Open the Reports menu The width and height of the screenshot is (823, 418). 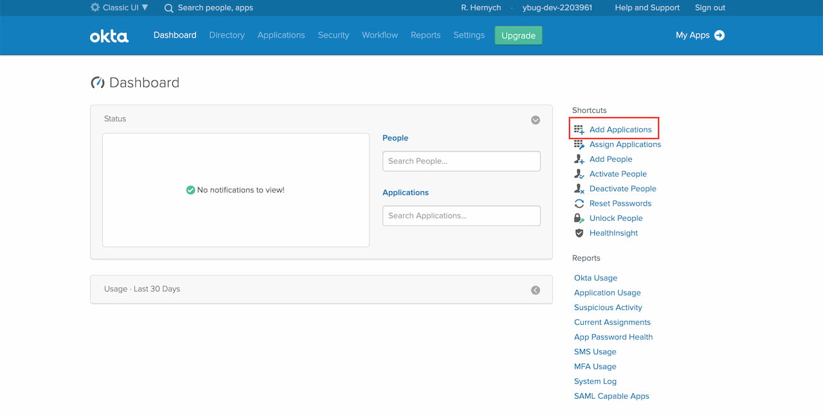tap(426, 35)
